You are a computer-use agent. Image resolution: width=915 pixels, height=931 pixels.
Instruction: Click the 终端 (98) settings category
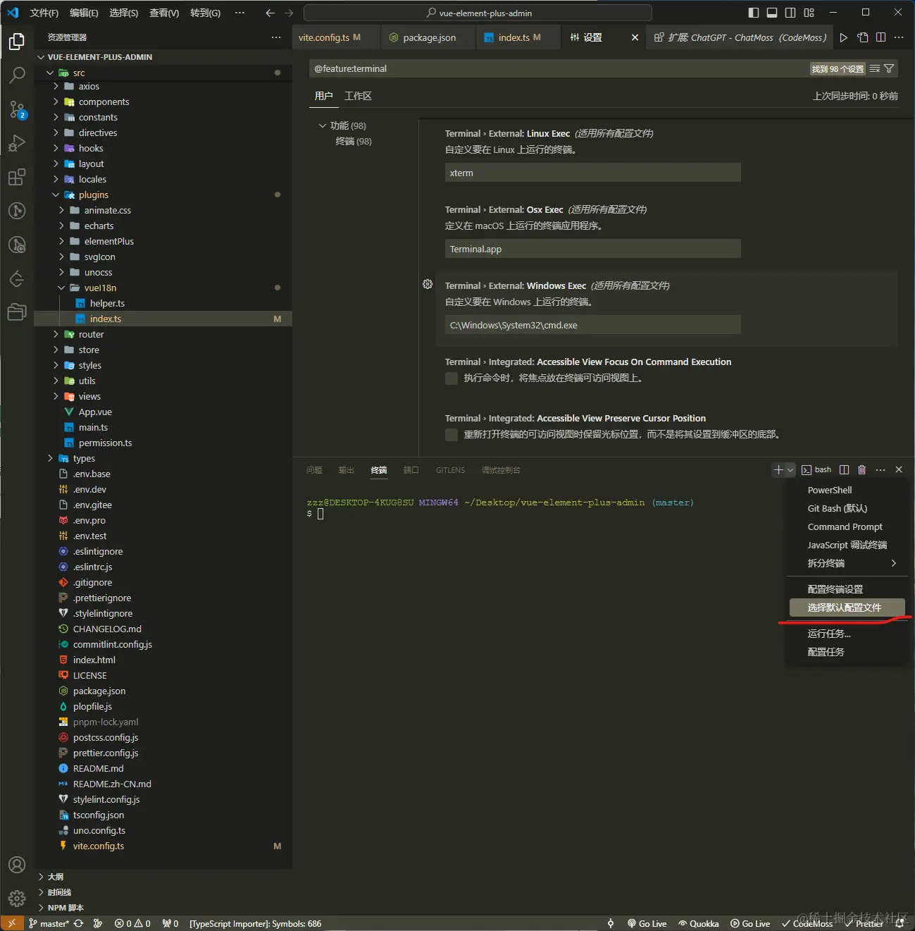click(x=354, y=141)
